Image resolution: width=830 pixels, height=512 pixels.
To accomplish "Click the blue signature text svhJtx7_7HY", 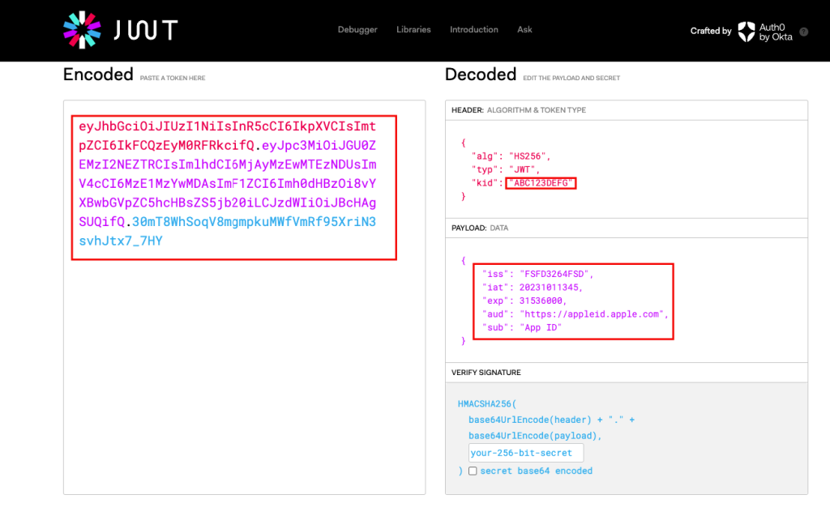I will pyautogui.click(x=121, y=241).
